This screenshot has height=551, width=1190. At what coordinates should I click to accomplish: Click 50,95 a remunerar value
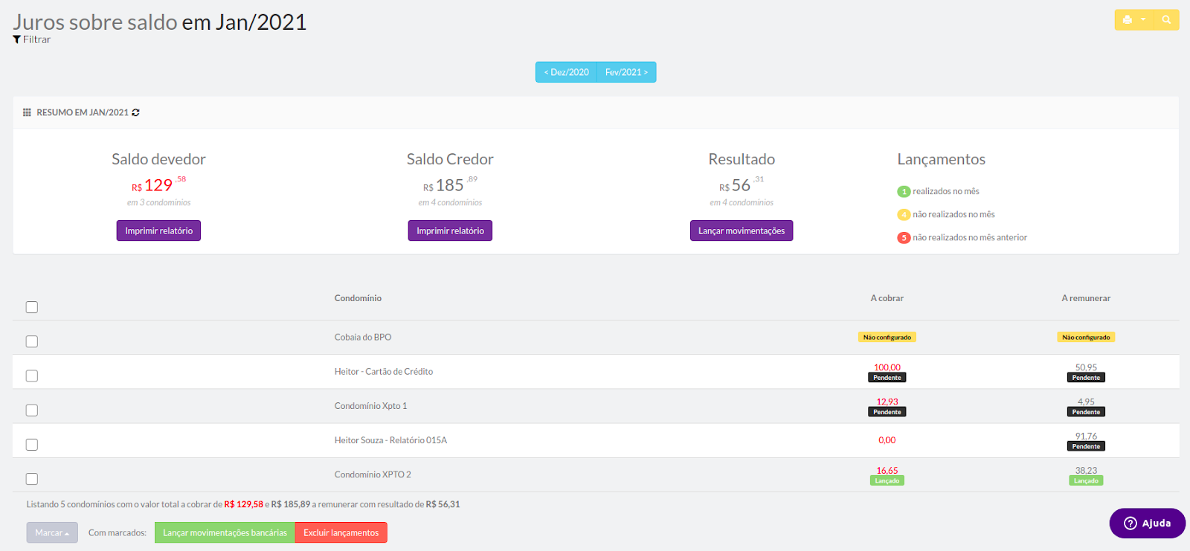pos(1086,367)
